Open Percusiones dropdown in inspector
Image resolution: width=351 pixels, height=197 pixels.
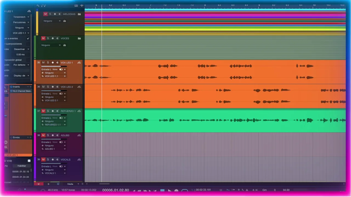(21, 22)
